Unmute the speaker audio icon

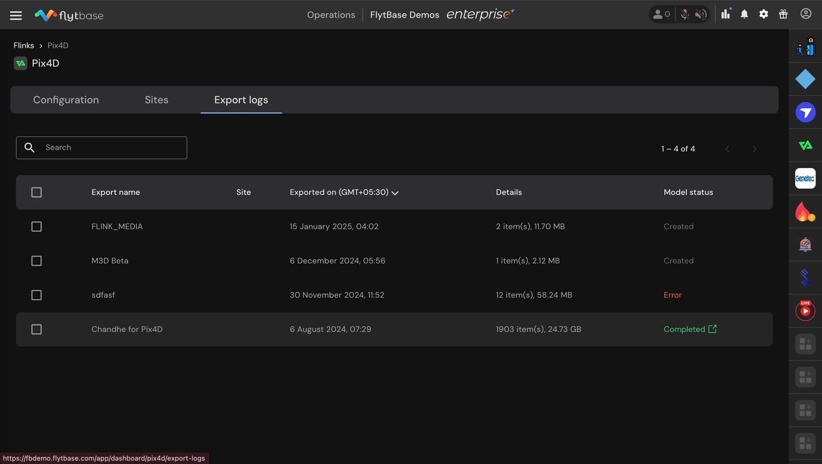pyautogui.click(x=701, y=14)
